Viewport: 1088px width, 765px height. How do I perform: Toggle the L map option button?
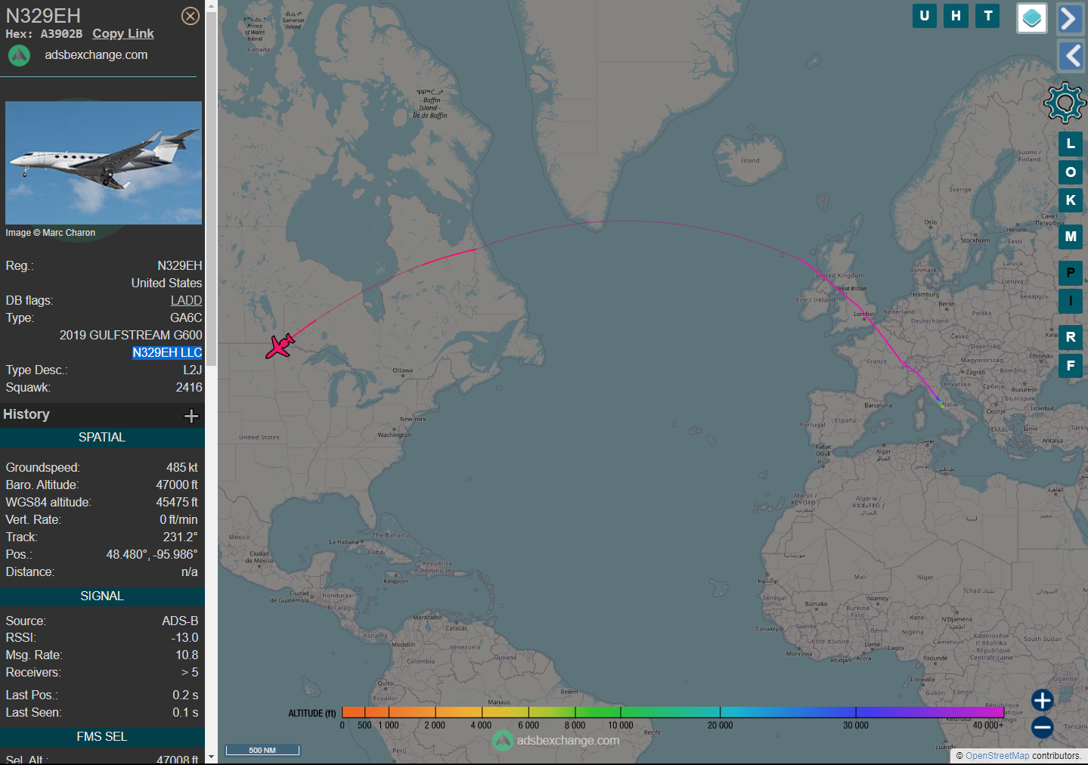click(1071, 144)
